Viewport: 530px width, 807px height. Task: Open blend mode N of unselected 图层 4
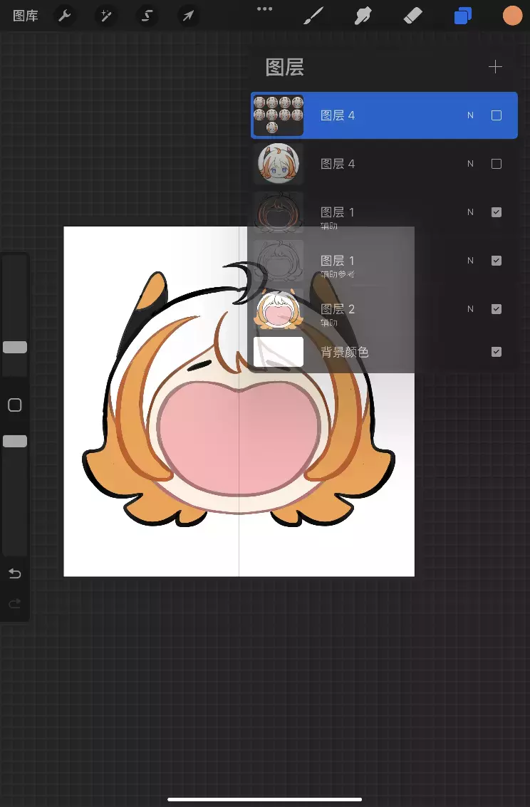coord(470,164)
